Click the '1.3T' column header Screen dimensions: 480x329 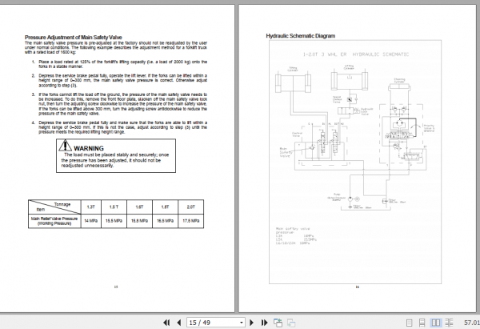91,207
